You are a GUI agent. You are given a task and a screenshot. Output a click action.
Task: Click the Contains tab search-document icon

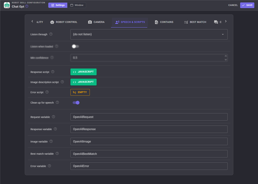(156, 22)
